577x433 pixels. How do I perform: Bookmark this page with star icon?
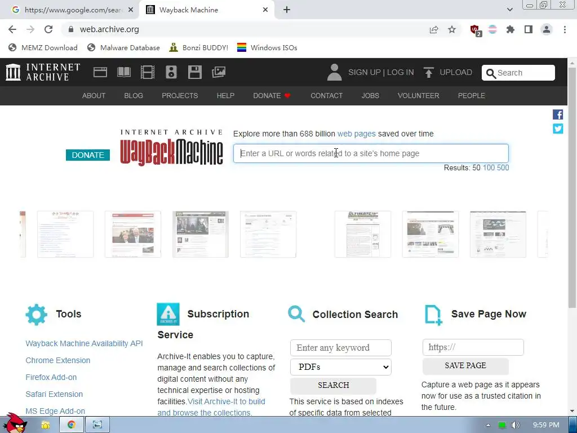click(x=452, y=29)
